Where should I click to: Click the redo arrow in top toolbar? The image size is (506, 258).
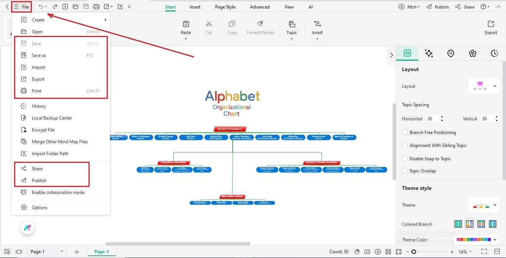click(x=55, y=7)
